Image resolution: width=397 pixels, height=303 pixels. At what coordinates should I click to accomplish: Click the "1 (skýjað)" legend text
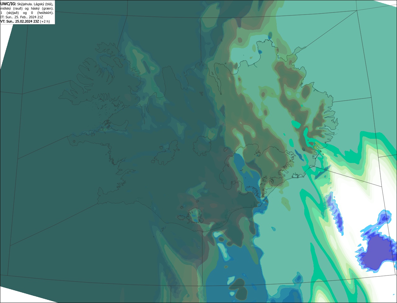point(10,13)
